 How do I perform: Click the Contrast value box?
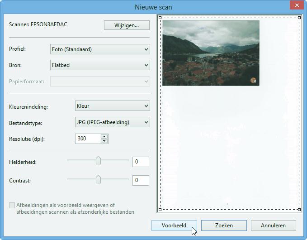point(141,180)
